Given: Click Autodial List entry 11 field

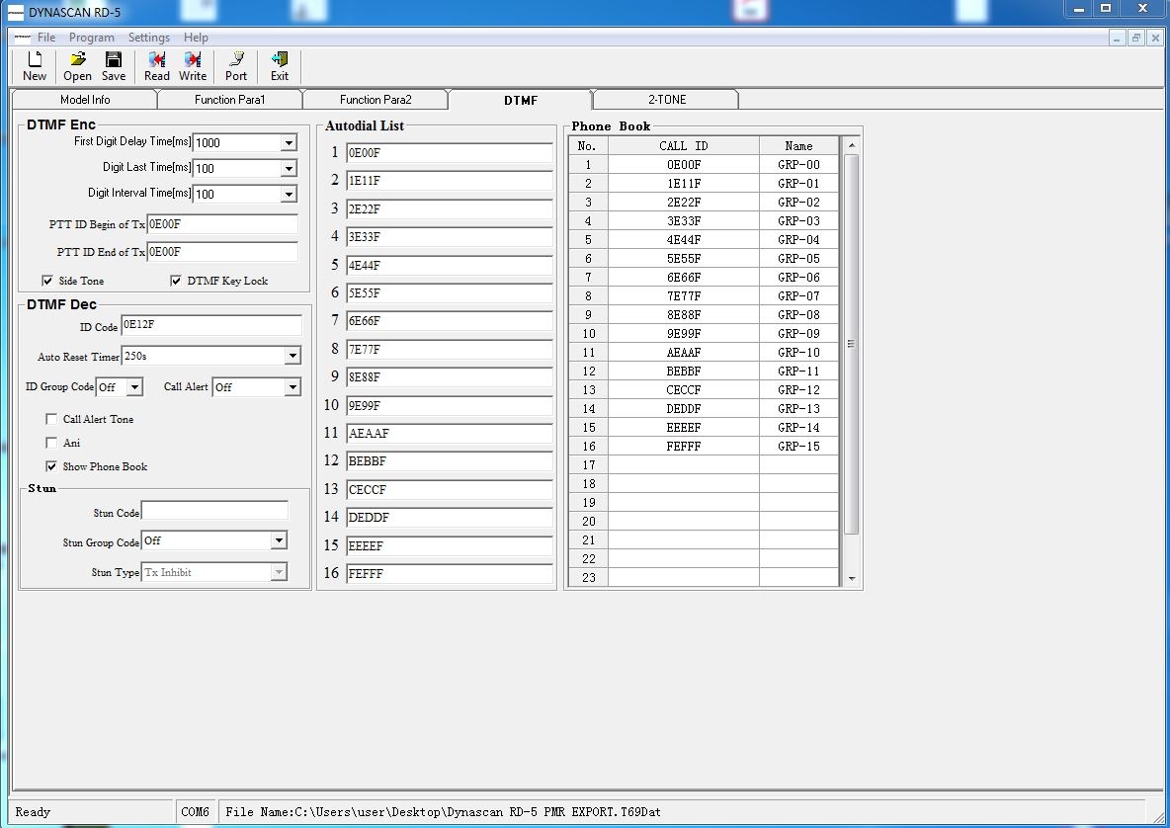Looking at the screenshot, I should [x=450, y=434].
